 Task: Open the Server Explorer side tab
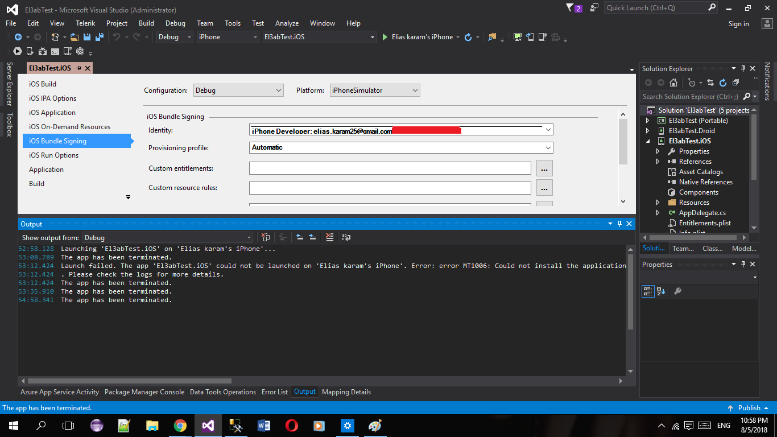pyautogui.click(x=9, y=84)
